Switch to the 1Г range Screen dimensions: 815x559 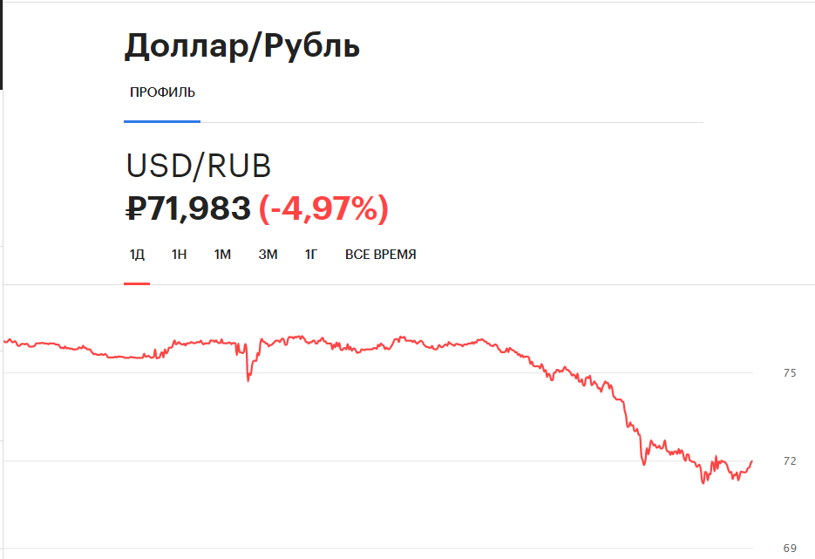click(x=311, y=255)
